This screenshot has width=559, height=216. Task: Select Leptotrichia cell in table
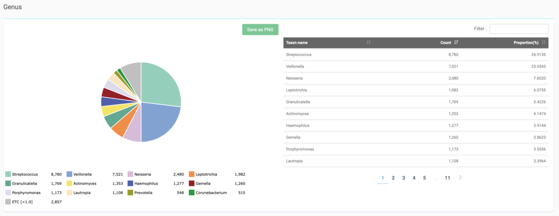click(296, 90)
